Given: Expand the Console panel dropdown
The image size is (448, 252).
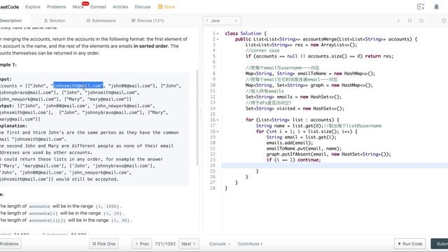Looking at the screenshot, I should (x=219, y=244).
